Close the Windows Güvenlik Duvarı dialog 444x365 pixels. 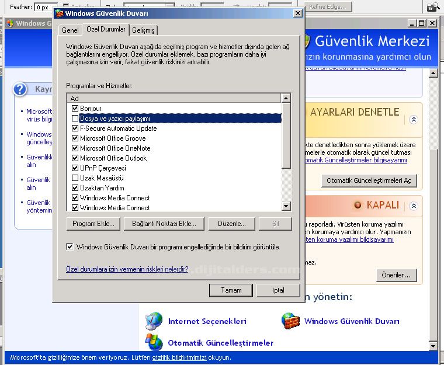pos(298,13)
